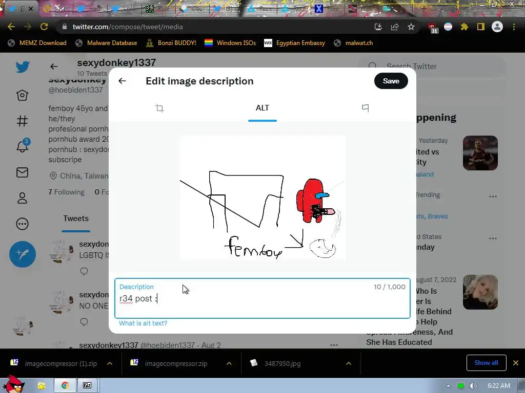Click the volume speaker tray icon
Screen dimensions: 525x393
(x=473, y=386)
